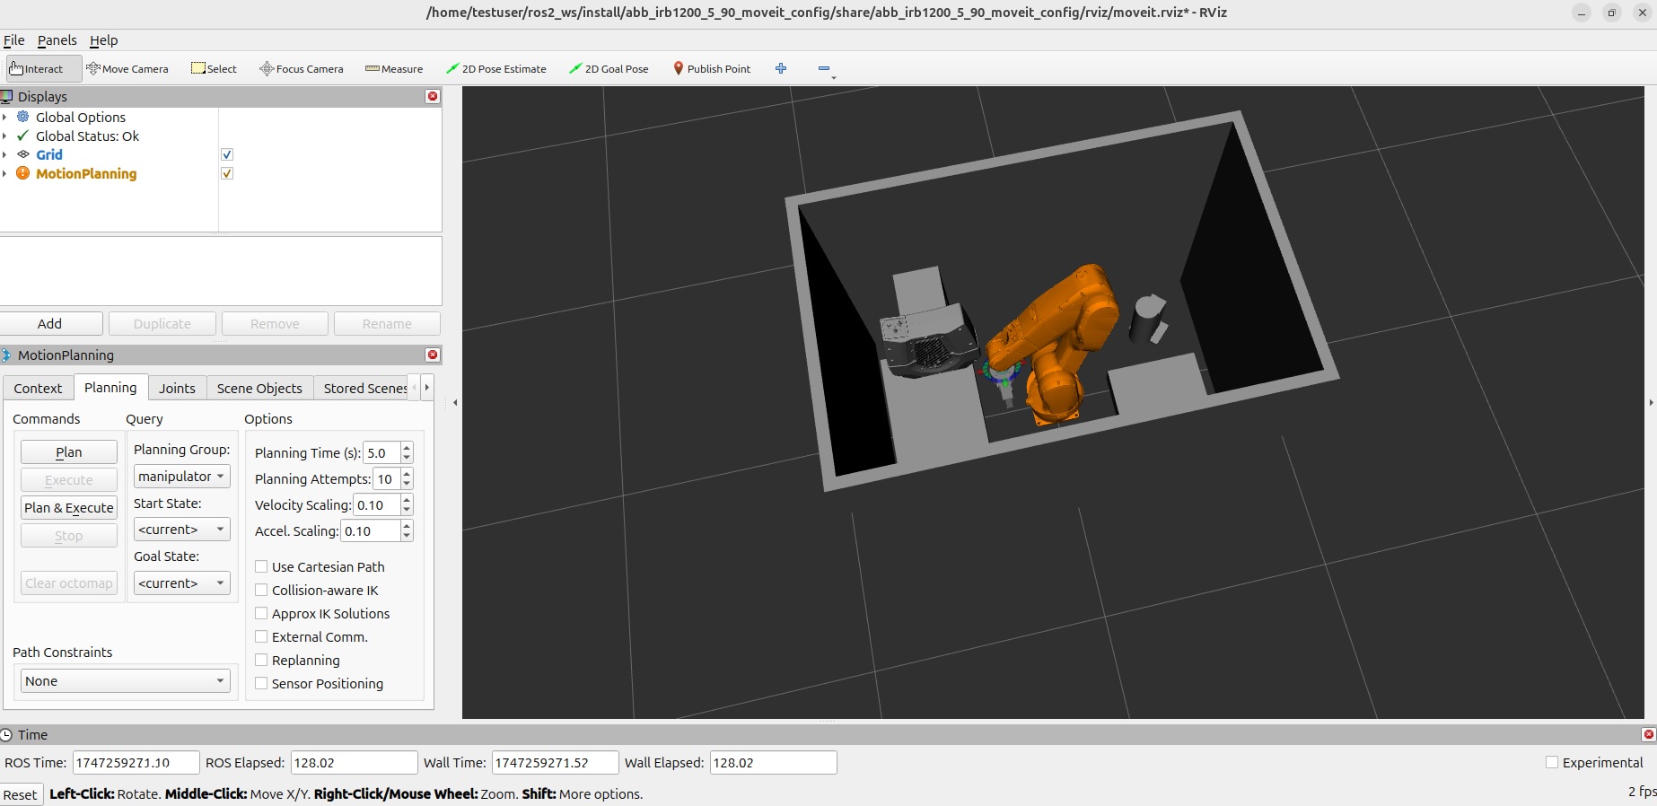
Task: Click the Wall Elapsed field
Action: click(x=773, y=763)
